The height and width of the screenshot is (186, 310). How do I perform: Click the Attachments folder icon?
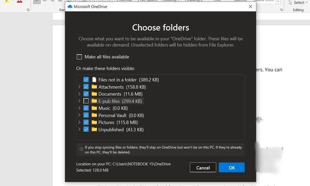[94, 87]
